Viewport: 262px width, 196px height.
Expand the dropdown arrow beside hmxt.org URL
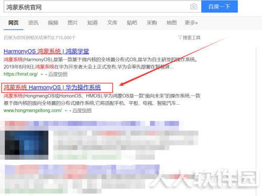click(x=42, y=74)
